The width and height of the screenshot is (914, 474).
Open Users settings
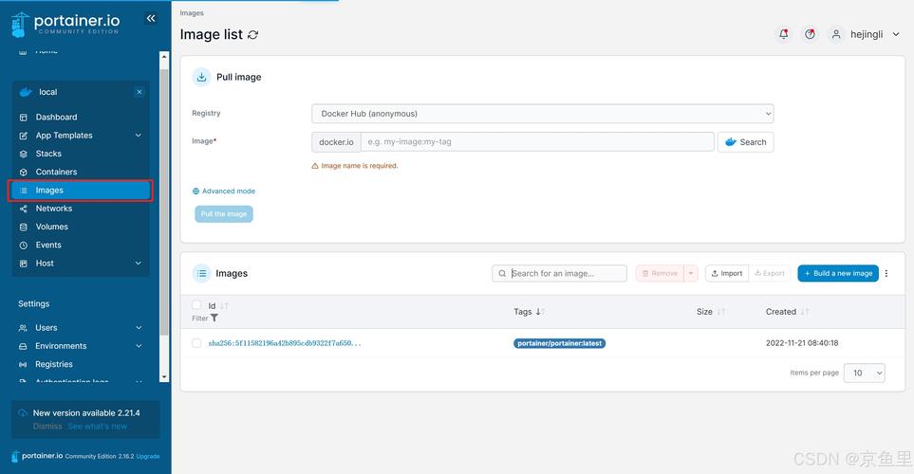point(47,328)
